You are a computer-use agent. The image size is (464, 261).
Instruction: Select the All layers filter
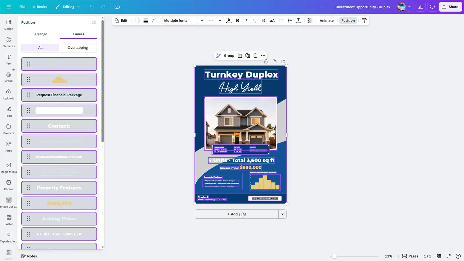(40, 48)
